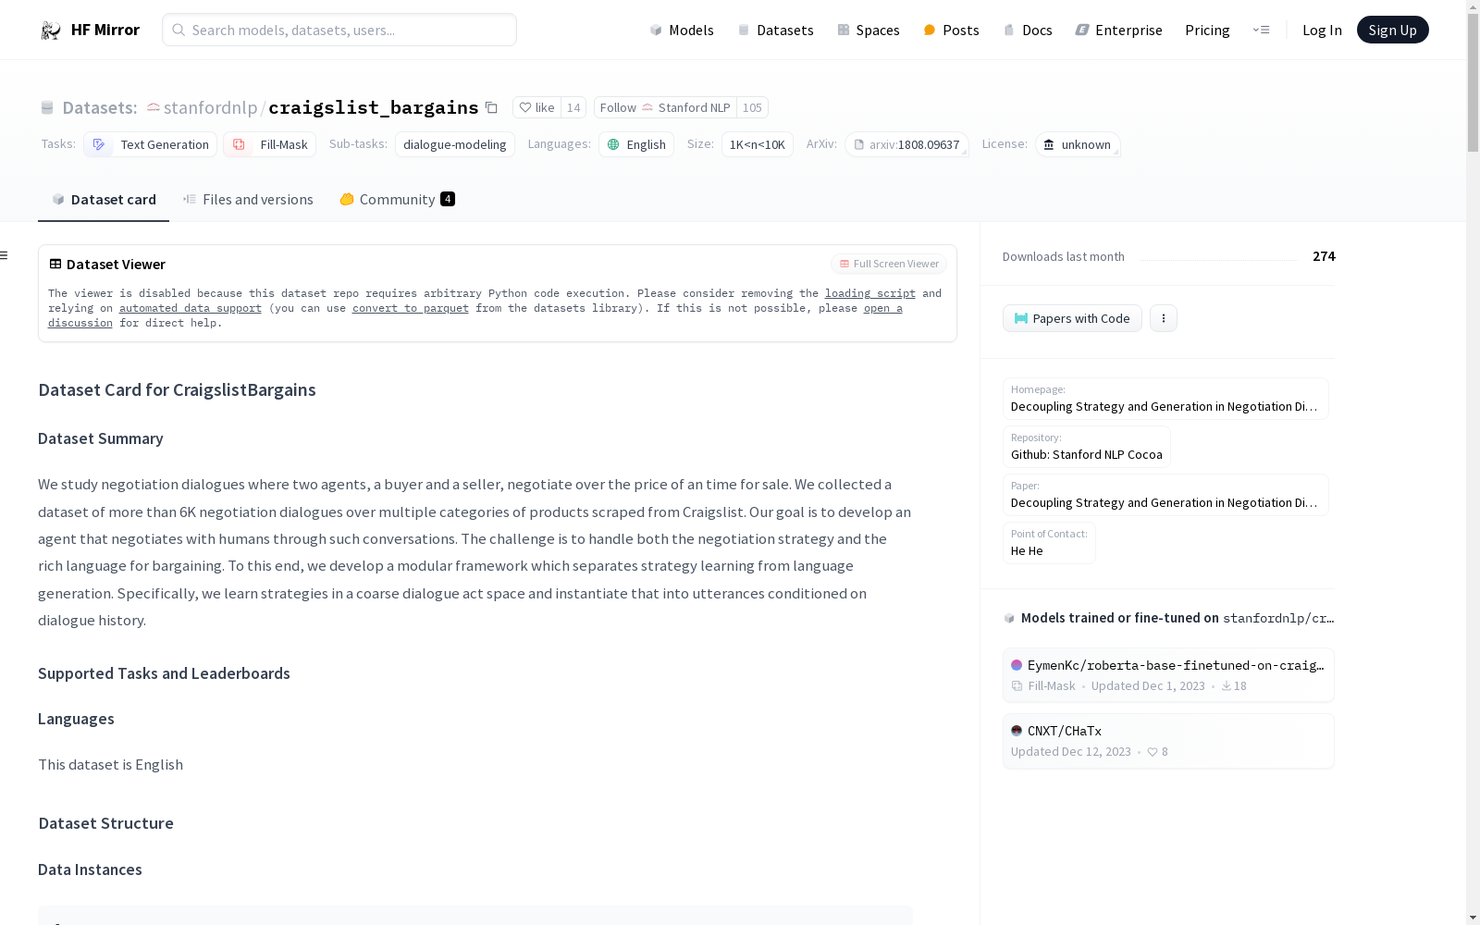Follow the Stanford NLP organization
The image size is (1480, 925).
(x=617, y=107)
